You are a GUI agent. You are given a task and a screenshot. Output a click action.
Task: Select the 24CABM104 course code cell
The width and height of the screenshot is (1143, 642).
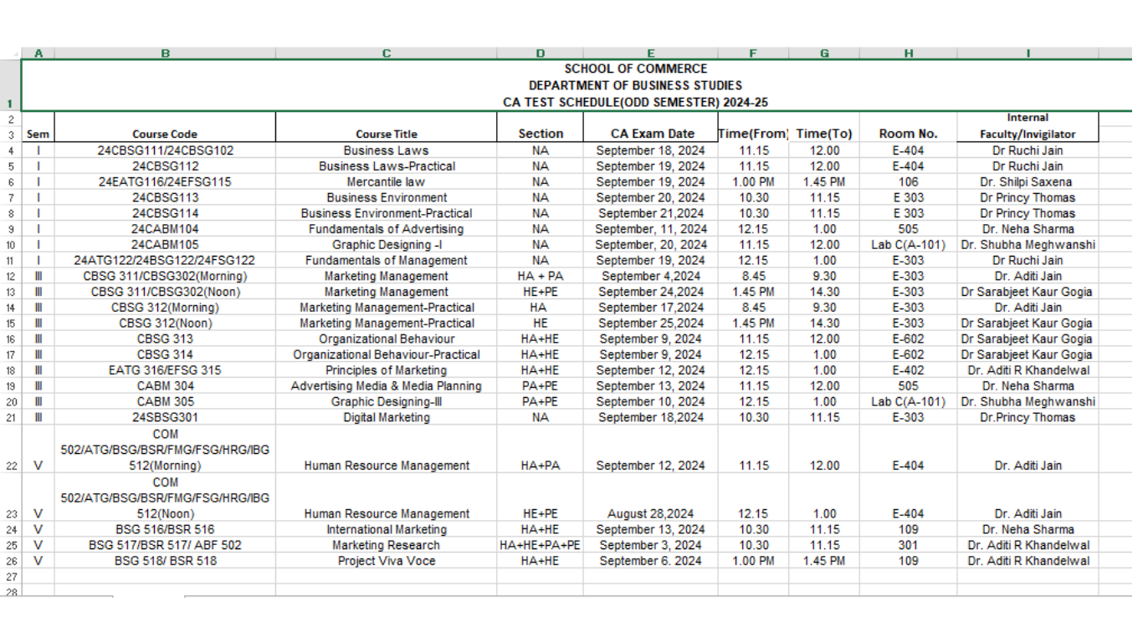tap(165, 229)
